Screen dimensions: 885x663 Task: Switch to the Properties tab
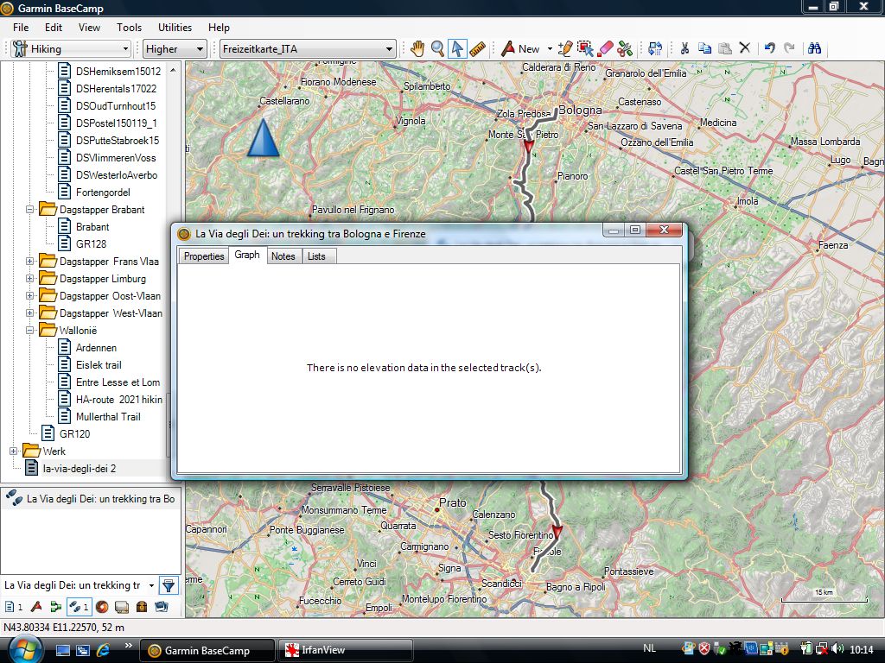204,256
